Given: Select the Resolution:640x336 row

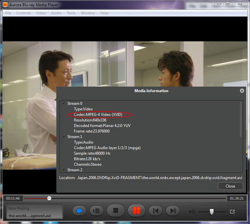Looking at the screenshot, I should [90, 120].
